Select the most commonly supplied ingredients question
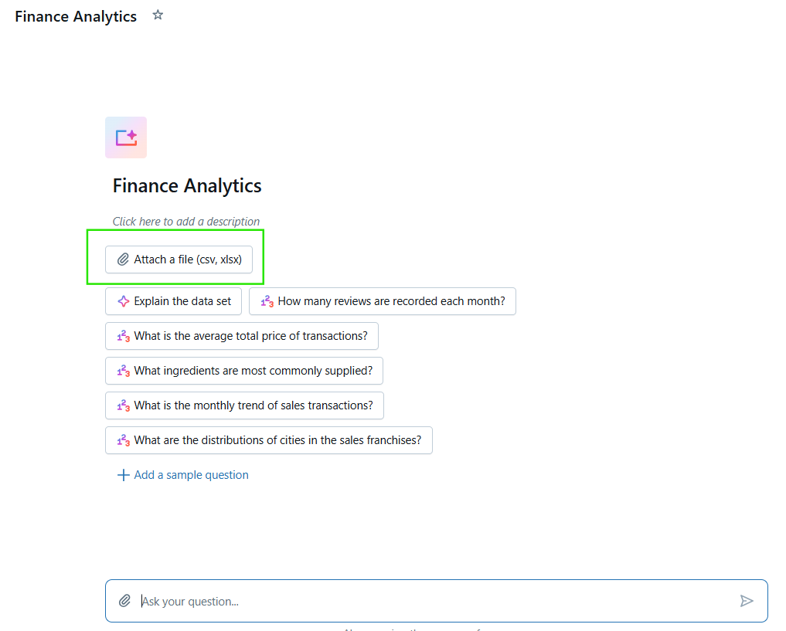786x631 pixels. [x=243, y=371]
